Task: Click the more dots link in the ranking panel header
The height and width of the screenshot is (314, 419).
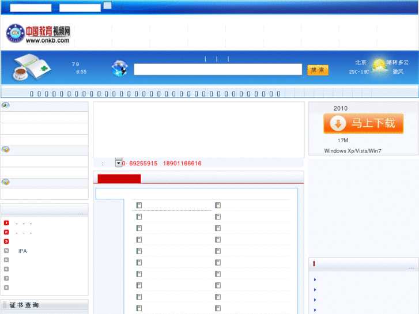Action: [81, 214]
